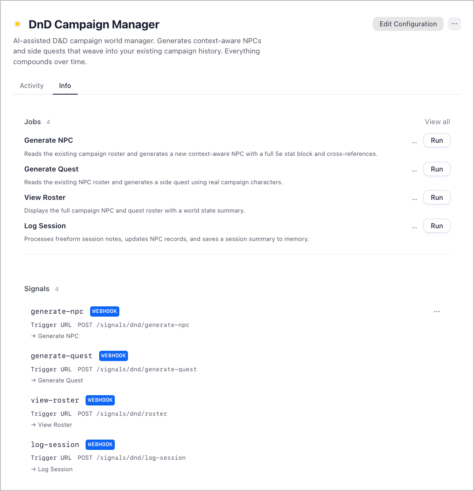The image size is (474, 491).
Task: Follow the arrow link to Log Session
Action: click(52, 469)
